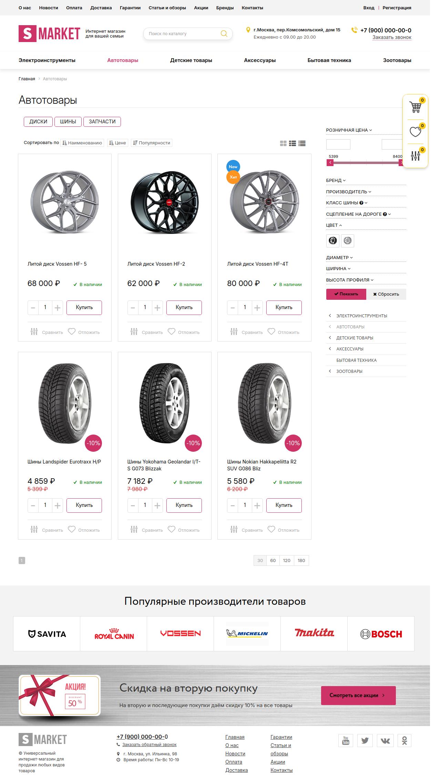Toggle the black wheel color filter
This screenshot has width=441, height=775.
pos(333,241)
